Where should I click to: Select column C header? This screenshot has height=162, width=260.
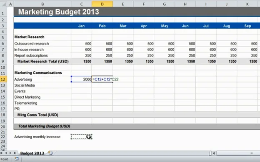81,4
